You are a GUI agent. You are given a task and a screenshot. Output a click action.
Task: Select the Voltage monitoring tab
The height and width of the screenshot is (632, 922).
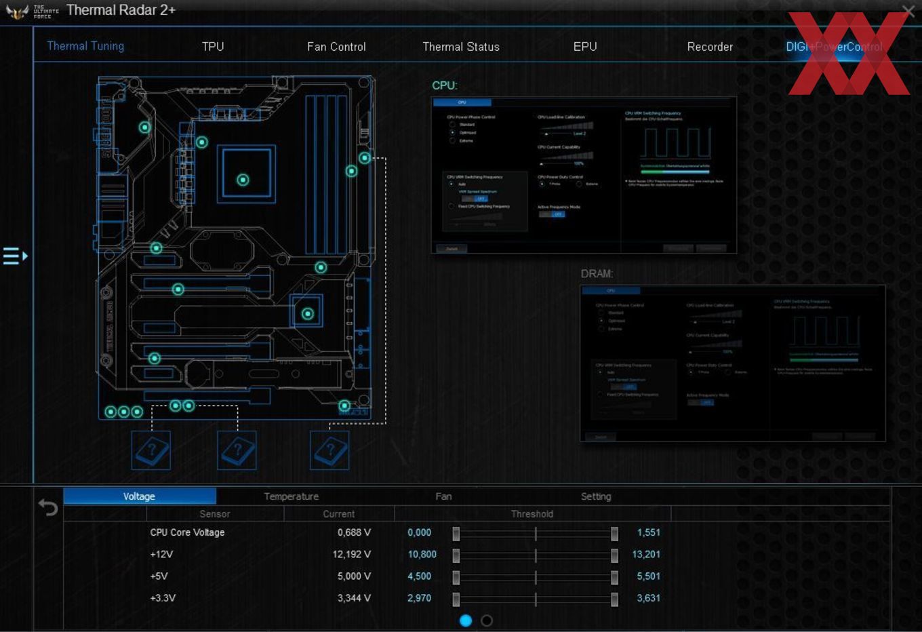click(140, 496)
